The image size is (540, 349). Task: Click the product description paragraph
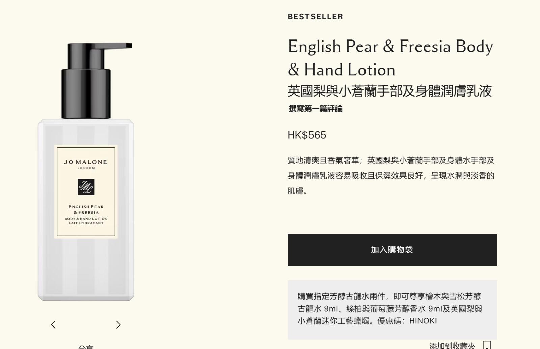point(391,176)
